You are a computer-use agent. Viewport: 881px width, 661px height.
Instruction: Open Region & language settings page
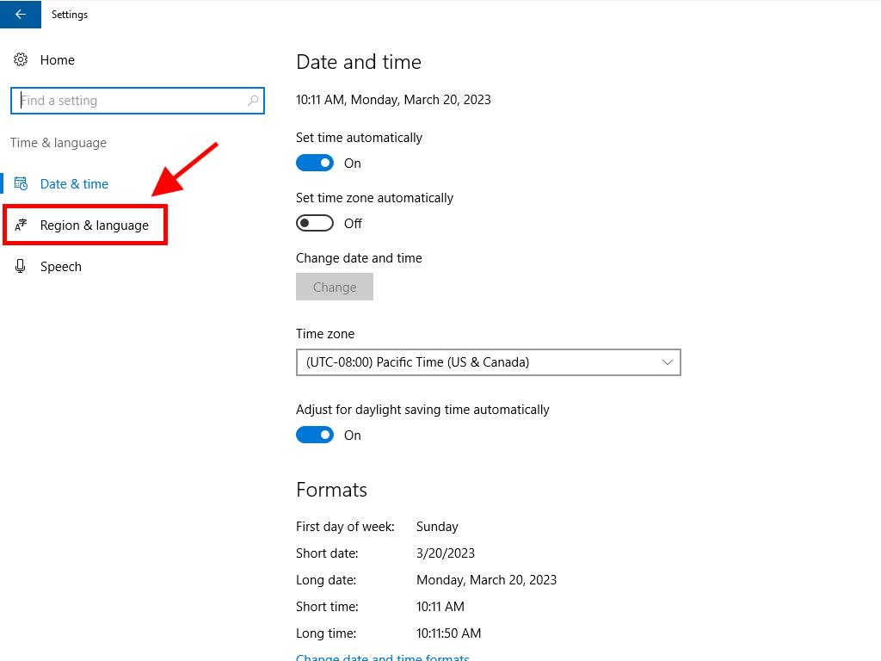(94, 225)
